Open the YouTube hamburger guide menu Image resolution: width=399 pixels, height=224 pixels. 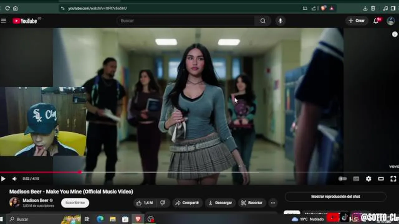tap(4, 21)
